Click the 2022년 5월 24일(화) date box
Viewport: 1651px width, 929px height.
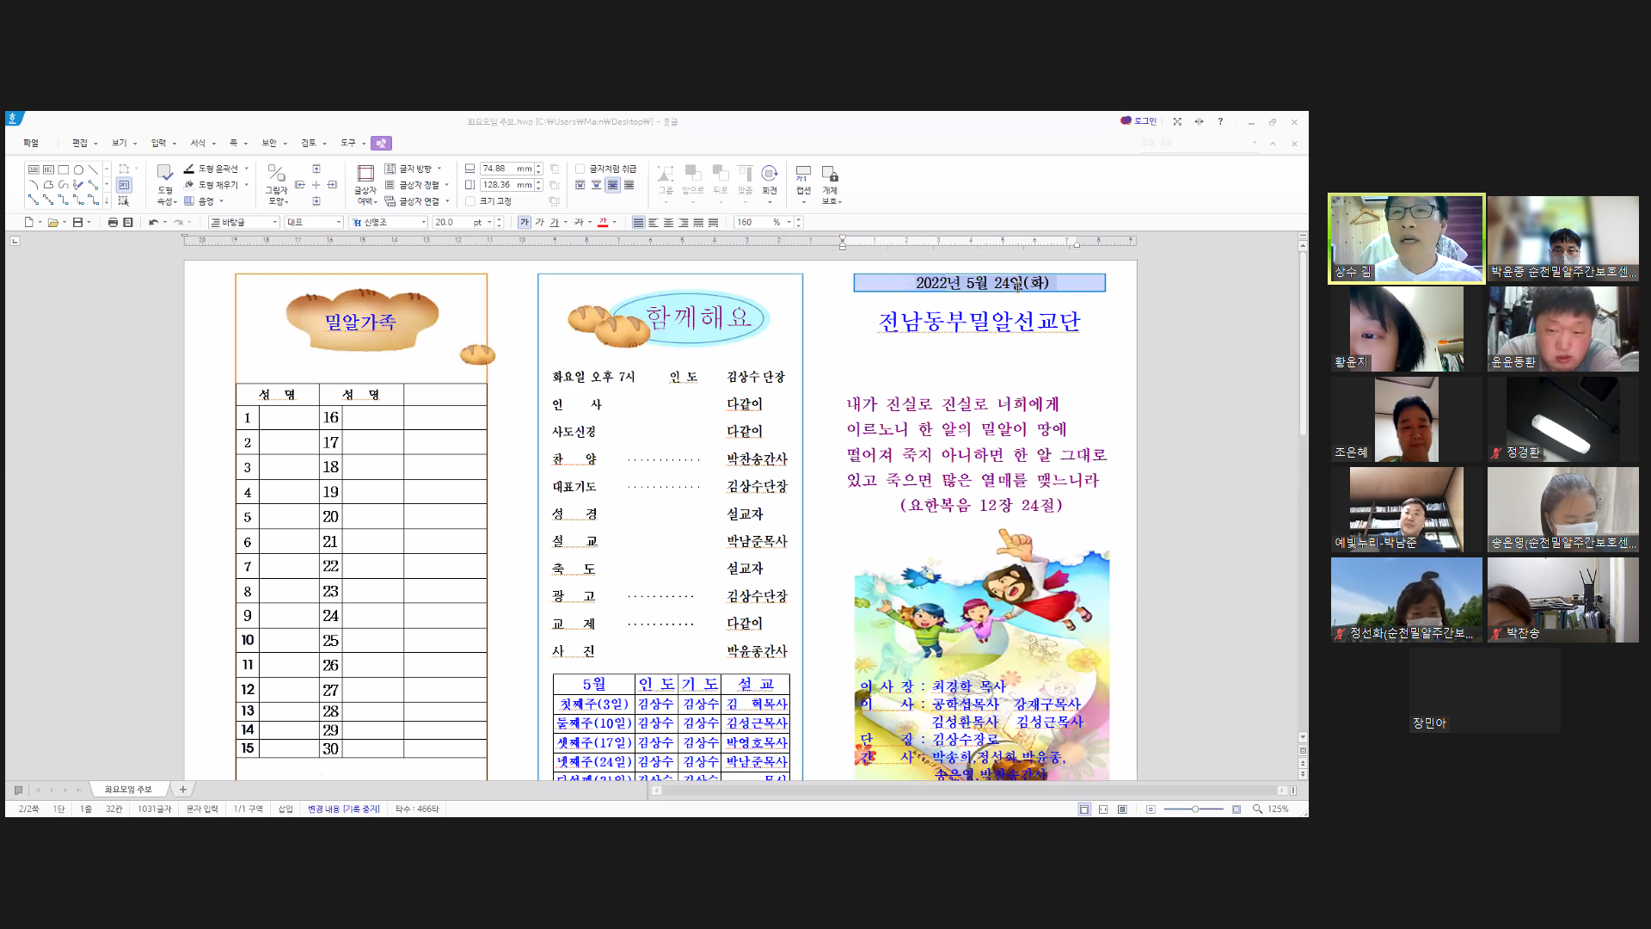click(x=979, y=283)
